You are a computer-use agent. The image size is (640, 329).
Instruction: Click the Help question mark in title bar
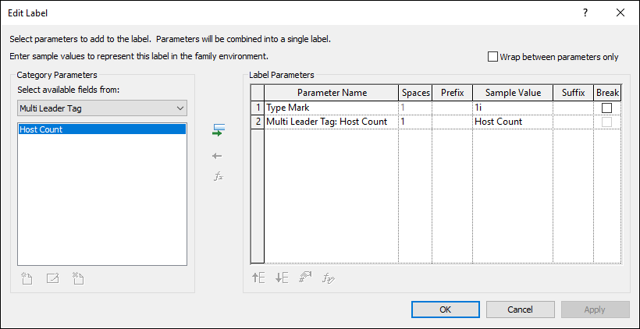click(585, 13)
